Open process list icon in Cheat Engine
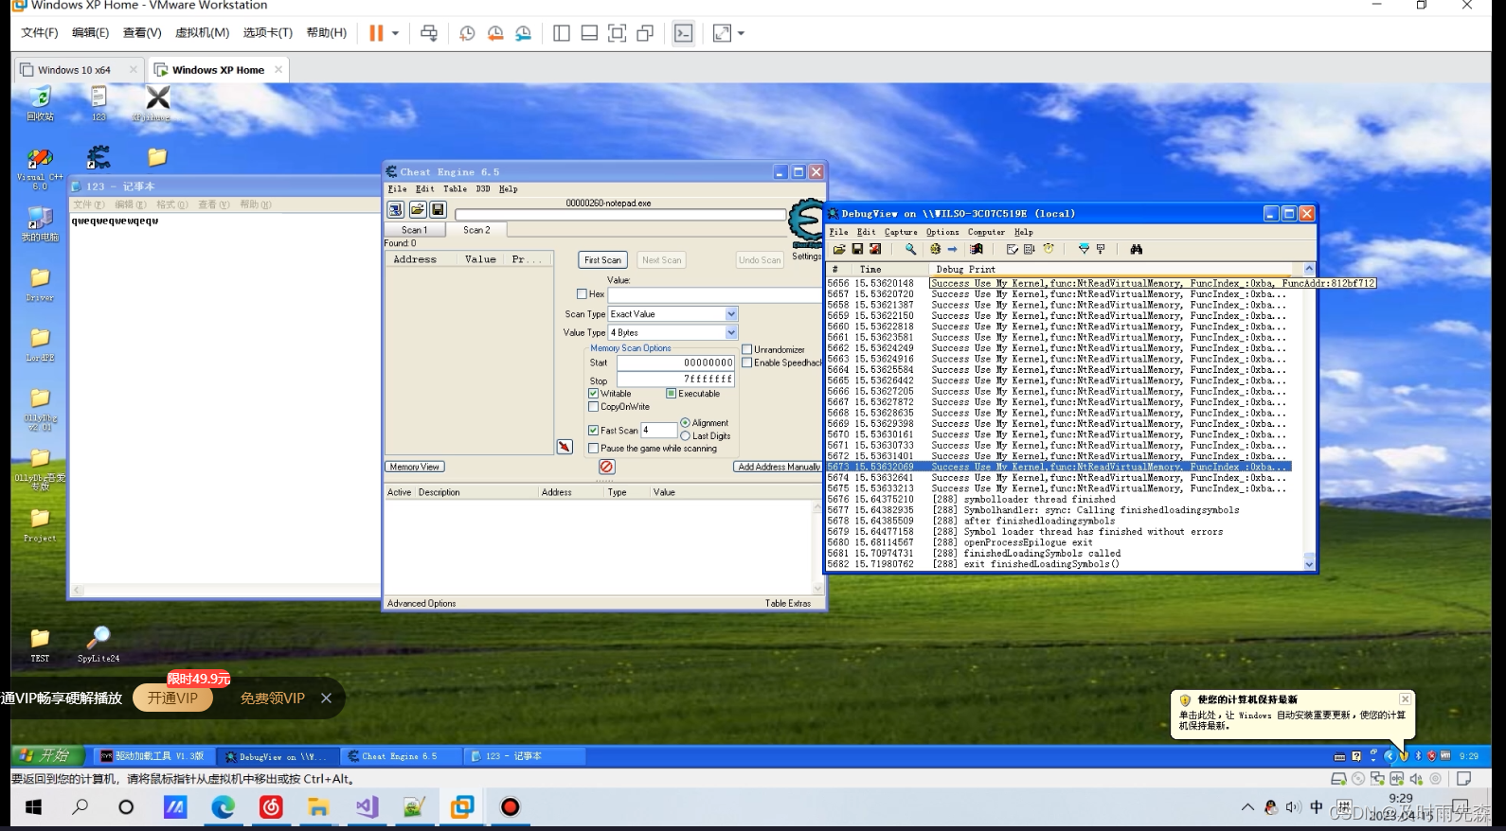 pyautogui.click(x=396, y=209)
